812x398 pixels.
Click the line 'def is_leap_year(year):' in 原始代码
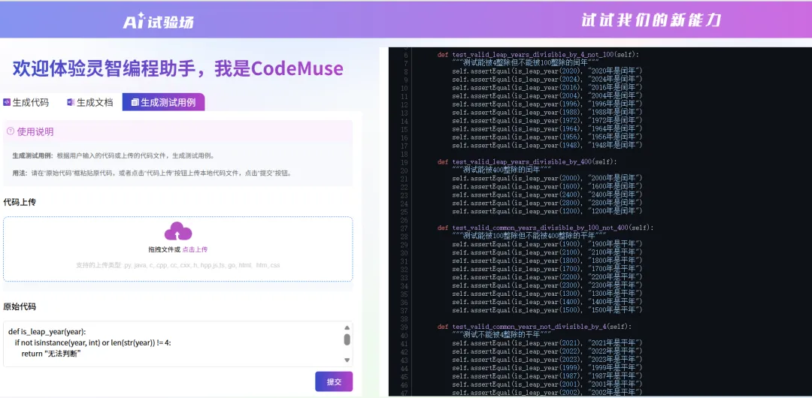pyautogui.click(x=47, y=332)
